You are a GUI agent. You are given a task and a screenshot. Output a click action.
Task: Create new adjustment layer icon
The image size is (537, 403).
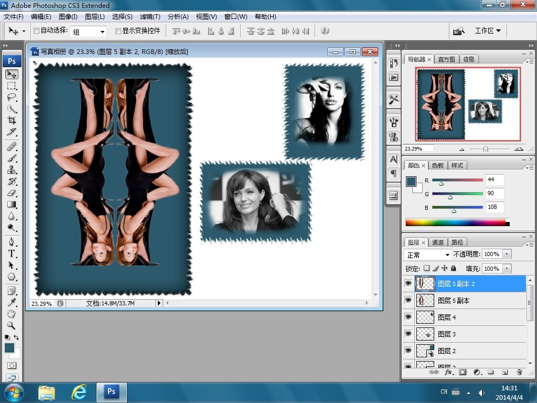pyautogui.click(x=477, y=372)
